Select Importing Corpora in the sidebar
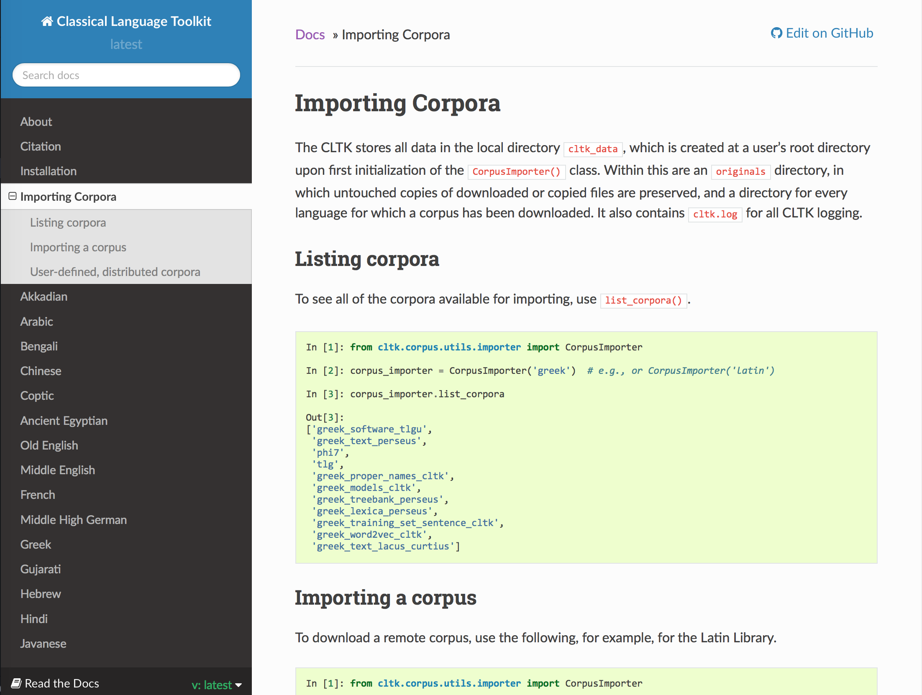This screenshot has width=922, height=695. [68, 197]
